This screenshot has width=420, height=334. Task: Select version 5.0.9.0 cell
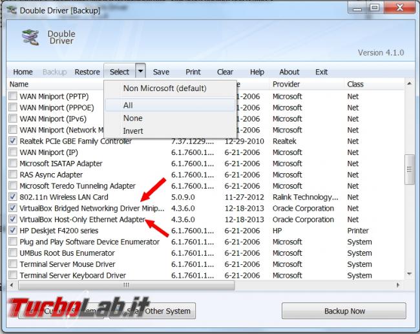pyautogui.click(x=183, y=197)
